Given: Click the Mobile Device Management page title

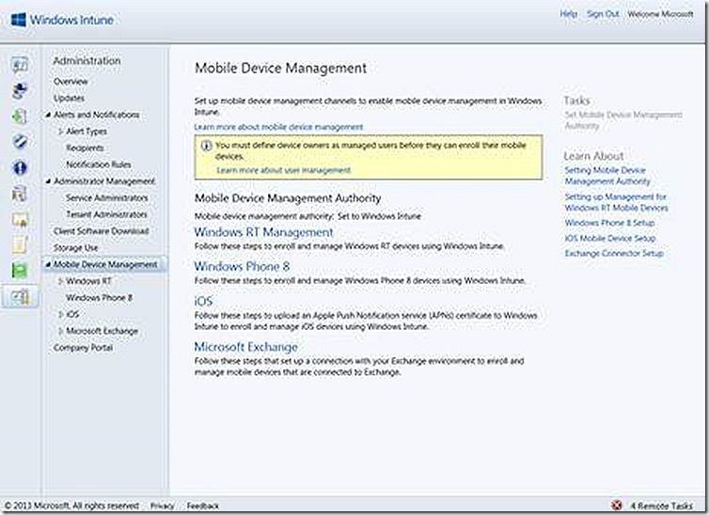Looking at the screenshot, I should tap(280, 69).
